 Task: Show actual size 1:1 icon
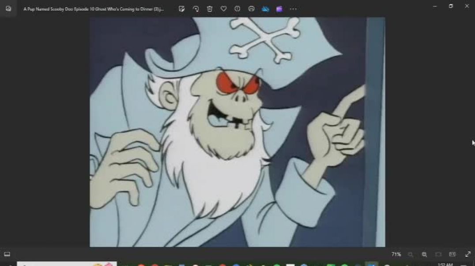[452, 255]
